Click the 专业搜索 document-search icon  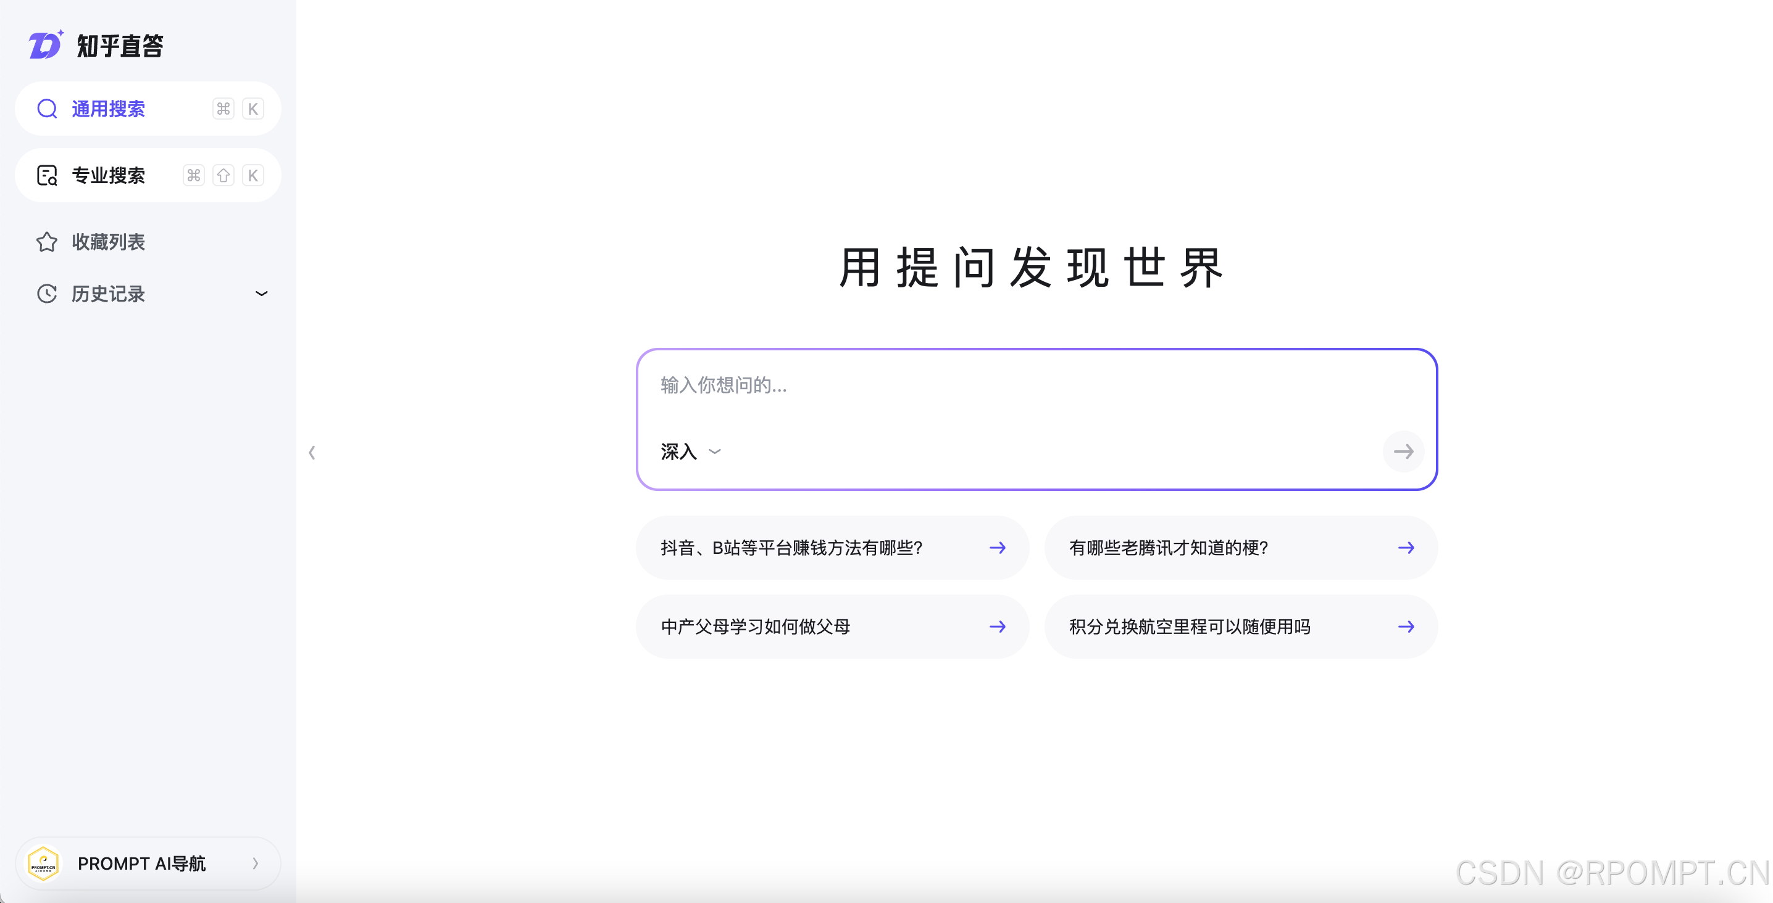(47, 175)
